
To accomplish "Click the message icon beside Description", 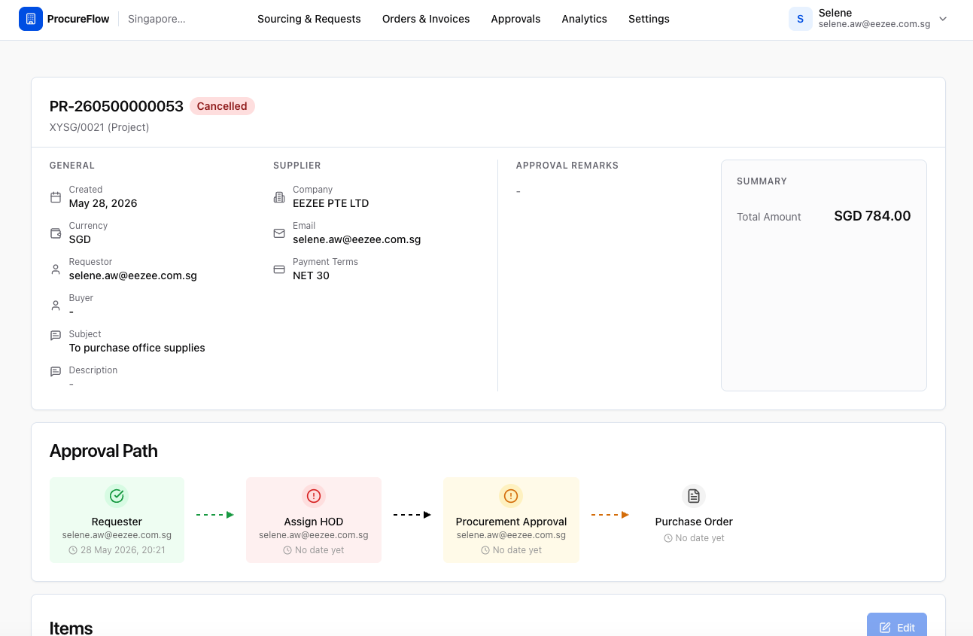I will [56, 372].
